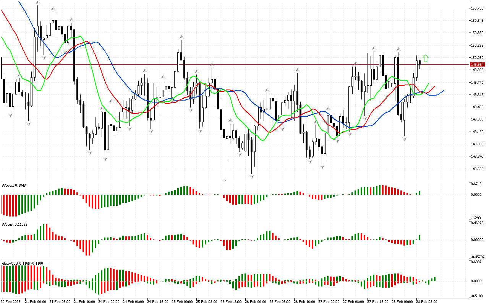The image size is (489, 306).
Task: Select the 26 Feb 00:00 time label
Action: 256,302
